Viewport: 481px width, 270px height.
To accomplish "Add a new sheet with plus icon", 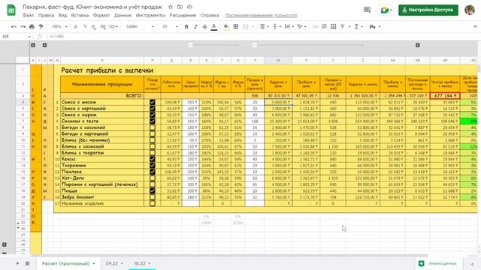I will (x=17, y=263).
